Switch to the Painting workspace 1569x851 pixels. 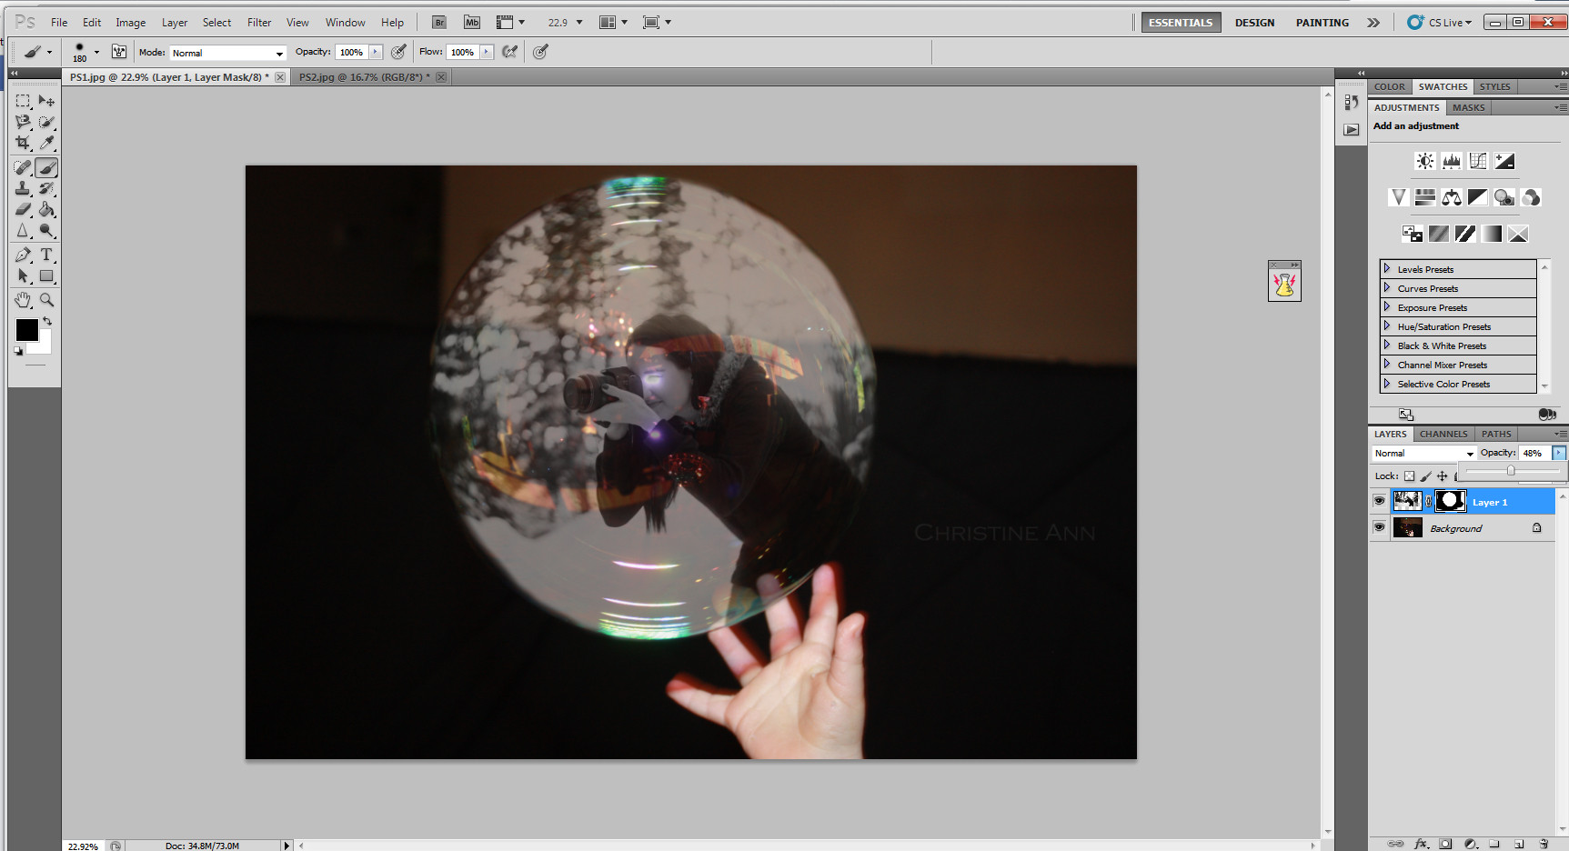tap(1323, 23)
